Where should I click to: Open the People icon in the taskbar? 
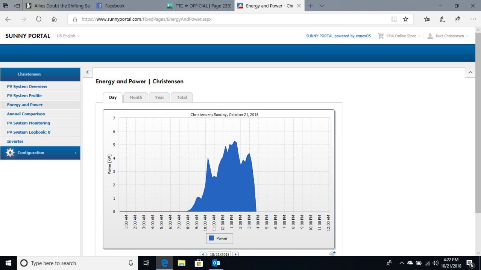coord(389,263)
